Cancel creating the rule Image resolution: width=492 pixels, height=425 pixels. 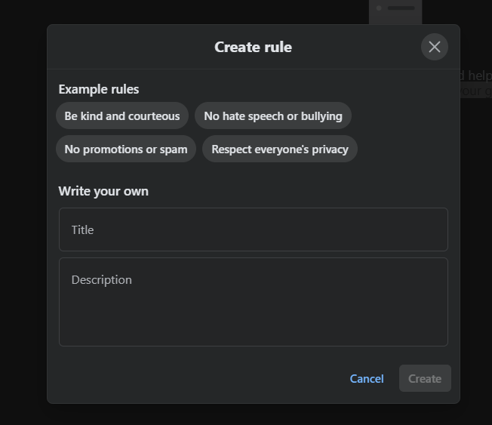coord(367,378)
